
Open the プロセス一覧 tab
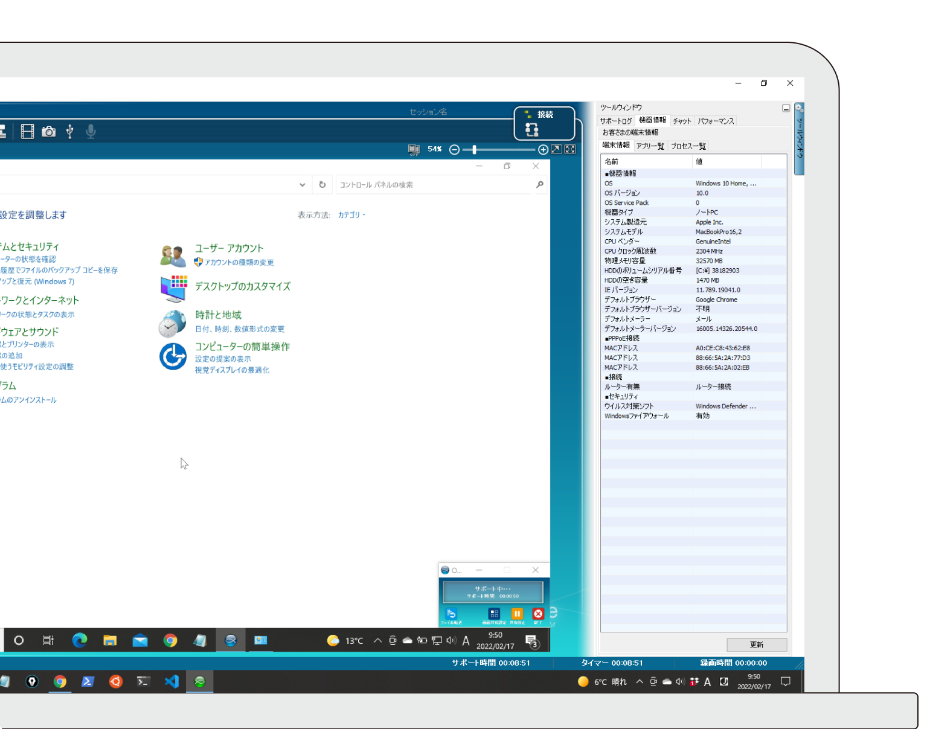[x=688, y=146]
